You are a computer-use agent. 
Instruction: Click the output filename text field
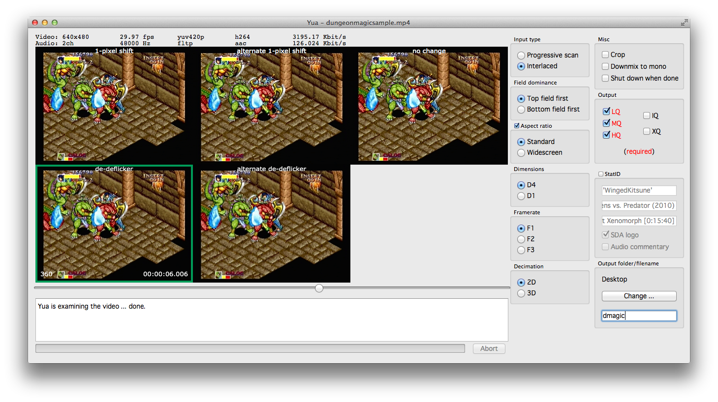(639, 316)
